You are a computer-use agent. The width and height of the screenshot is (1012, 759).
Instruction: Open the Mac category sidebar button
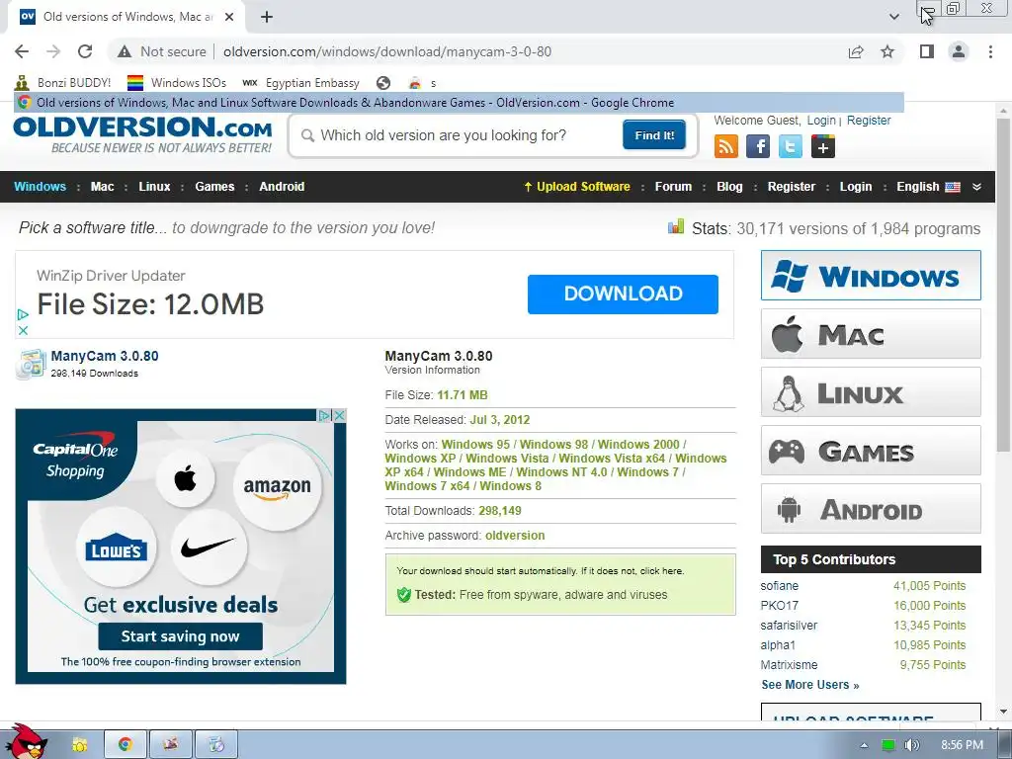871,334
